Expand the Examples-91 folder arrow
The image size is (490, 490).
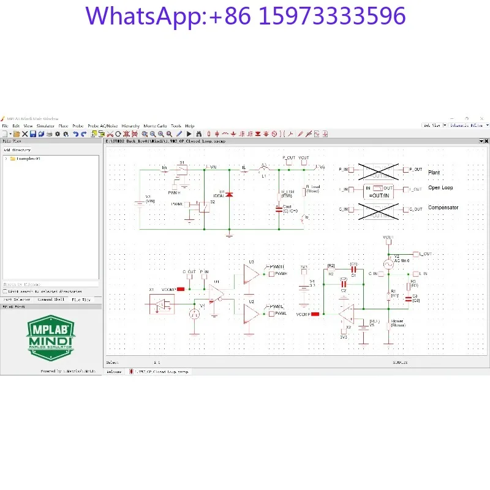pyautogui.click(x=6, y=159)
